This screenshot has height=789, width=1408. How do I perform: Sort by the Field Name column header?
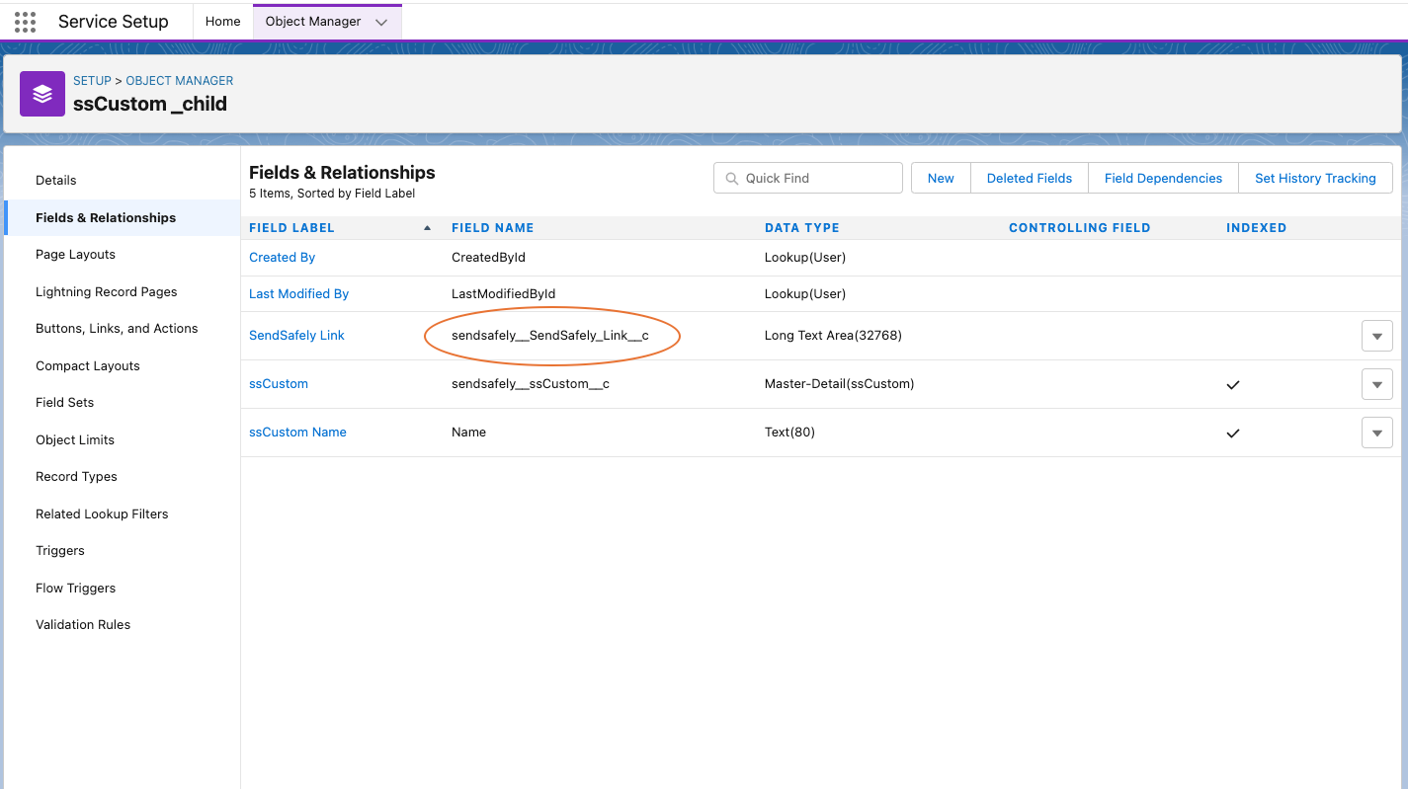pyautogui.click(x=492, y=228)
